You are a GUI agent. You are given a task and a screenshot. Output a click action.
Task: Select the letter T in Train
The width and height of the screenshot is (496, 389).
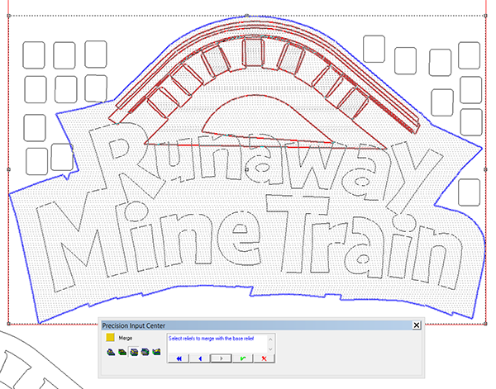297,234
